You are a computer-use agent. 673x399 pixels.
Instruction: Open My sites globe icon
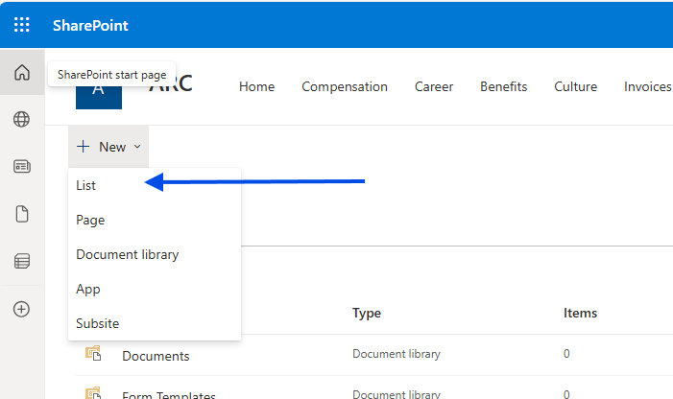(22, 120)
